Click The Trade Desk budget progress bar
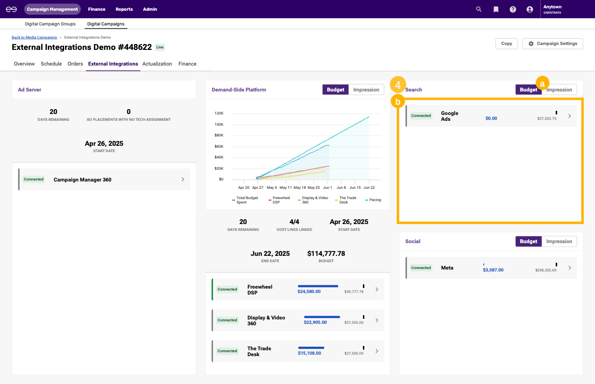595x384 pixels. coord(311,348)
